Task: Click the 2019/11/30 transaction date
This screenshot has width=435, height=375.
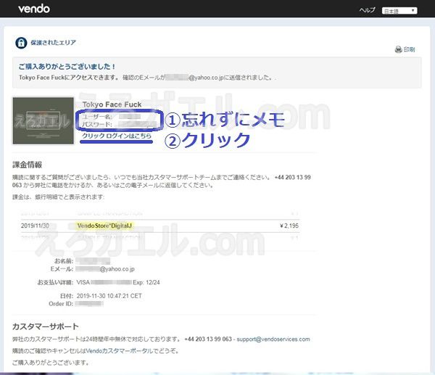Action: [36, 226]
